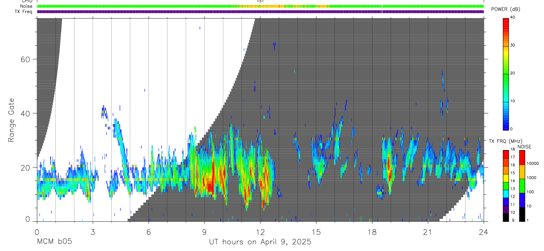Click the MCM b05 beam label
Viewport: 544px width, 251px height.
(x=54, y=242)
